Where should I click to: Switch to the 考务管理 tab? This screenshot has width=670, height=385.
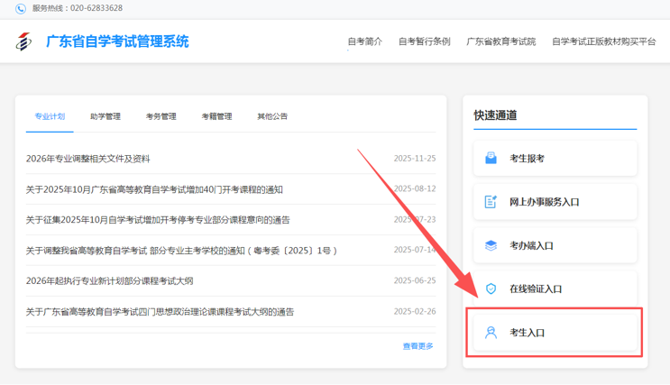161,116
